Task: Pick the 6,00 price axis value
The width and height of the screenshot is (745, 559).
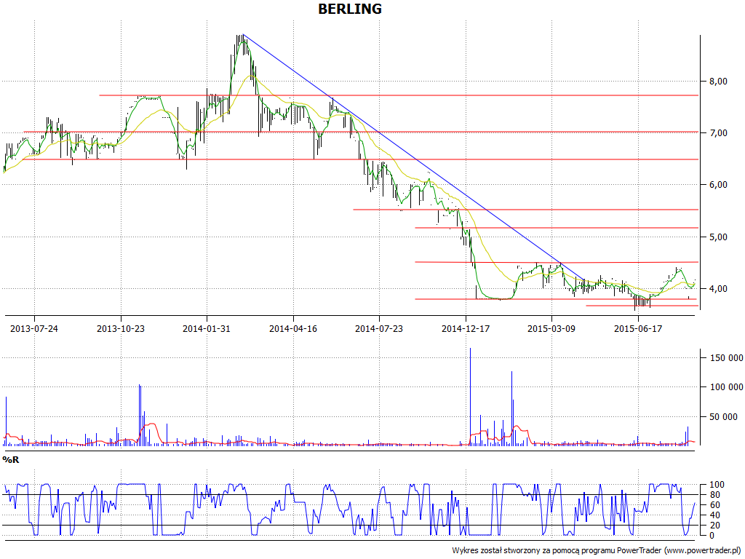Action: coord(718,185)
